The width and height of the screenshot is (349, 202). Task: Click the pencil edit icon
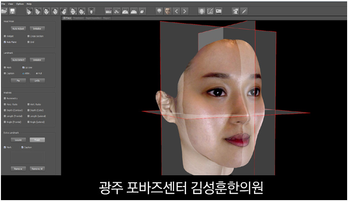[244, 11]
